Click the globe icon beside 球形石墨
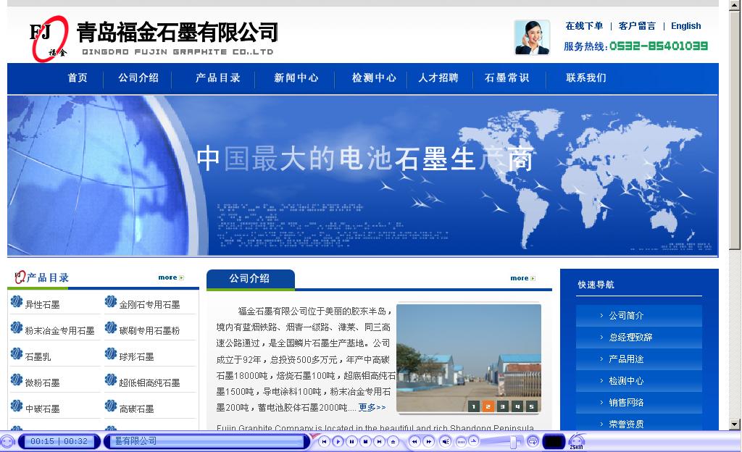 tap(111, 353)
